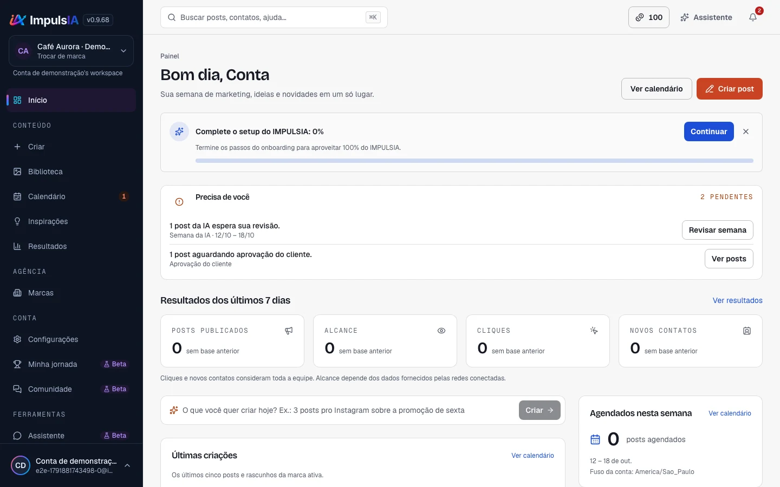Click the warning icon next to Precisa de você
This screenshot has height=487, width=780.
(179, 202)
